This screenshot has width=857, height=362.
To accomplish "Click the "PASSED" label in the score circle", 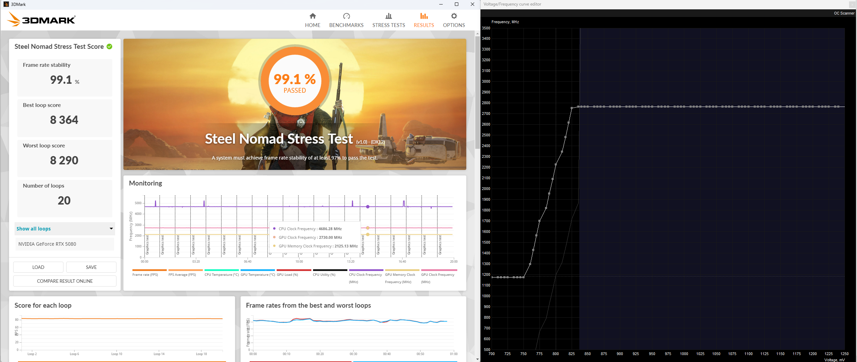I will [x=295, y=90].
